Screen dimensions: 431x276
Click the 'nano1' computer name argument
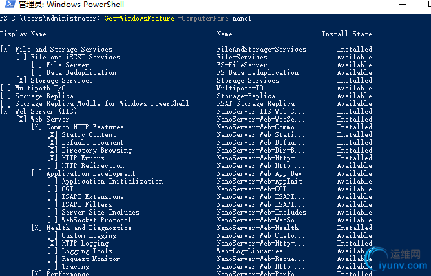pos(242,18)
